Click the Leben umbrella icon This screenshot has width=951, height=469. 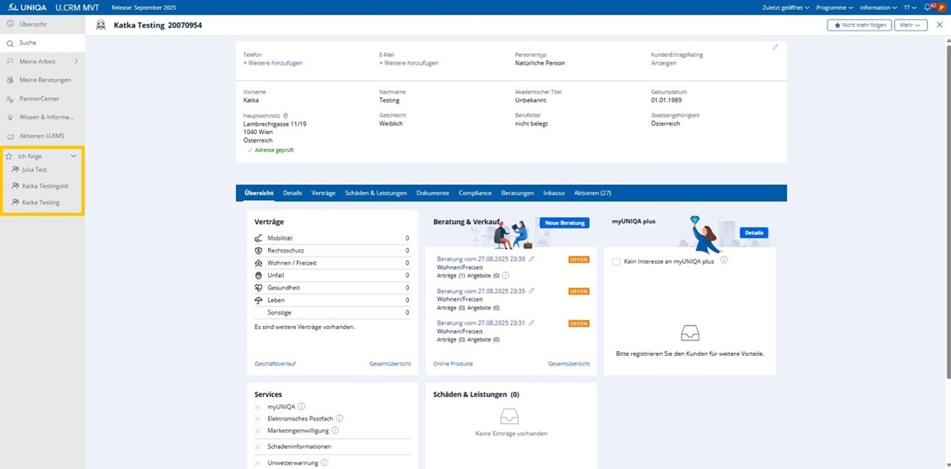pos(258,300)
